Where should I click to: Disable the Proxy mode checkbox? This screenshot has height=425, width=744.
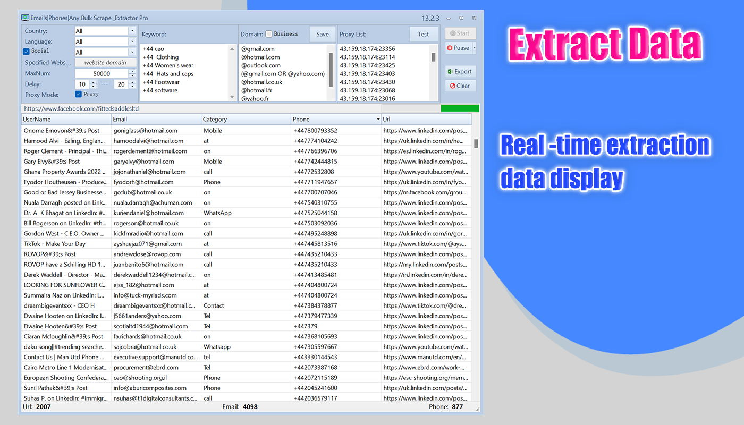pos(78,94)
